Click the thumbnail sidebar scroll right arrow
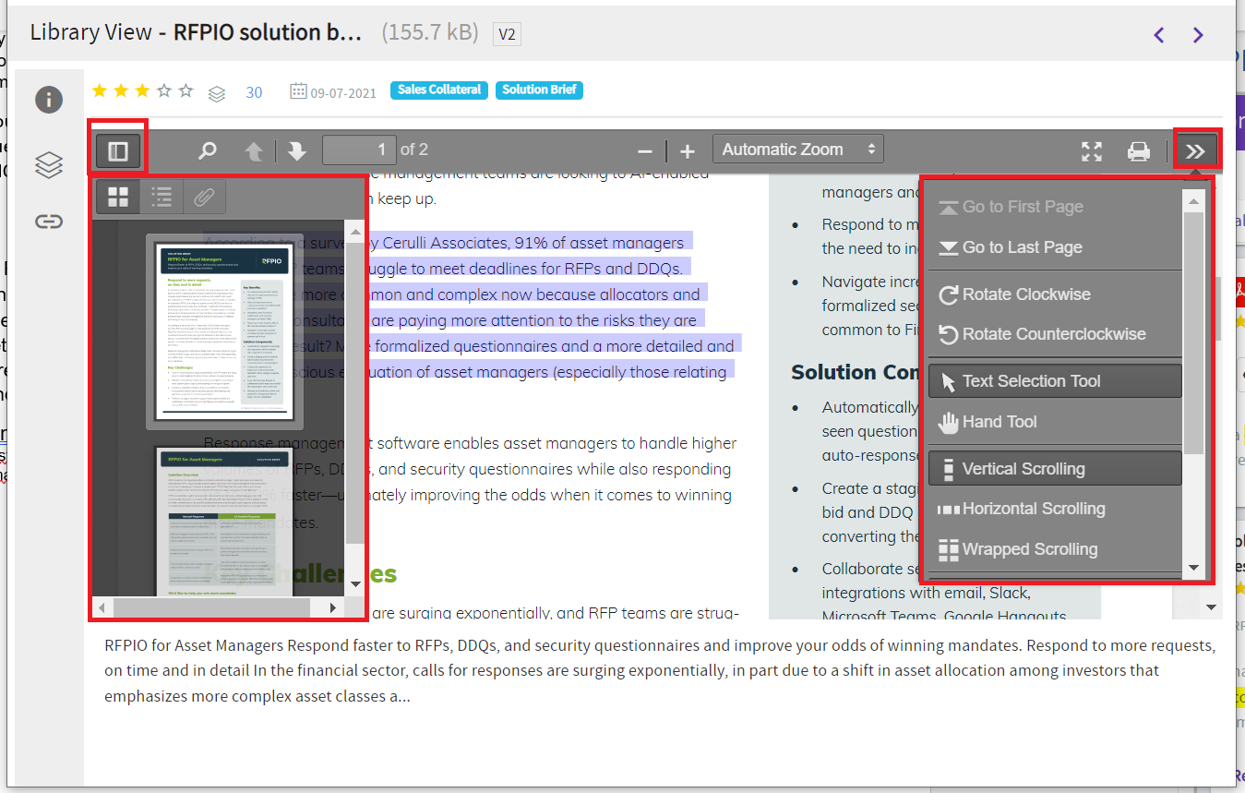This screenshot has height=793, width=1245. [333, 607]
